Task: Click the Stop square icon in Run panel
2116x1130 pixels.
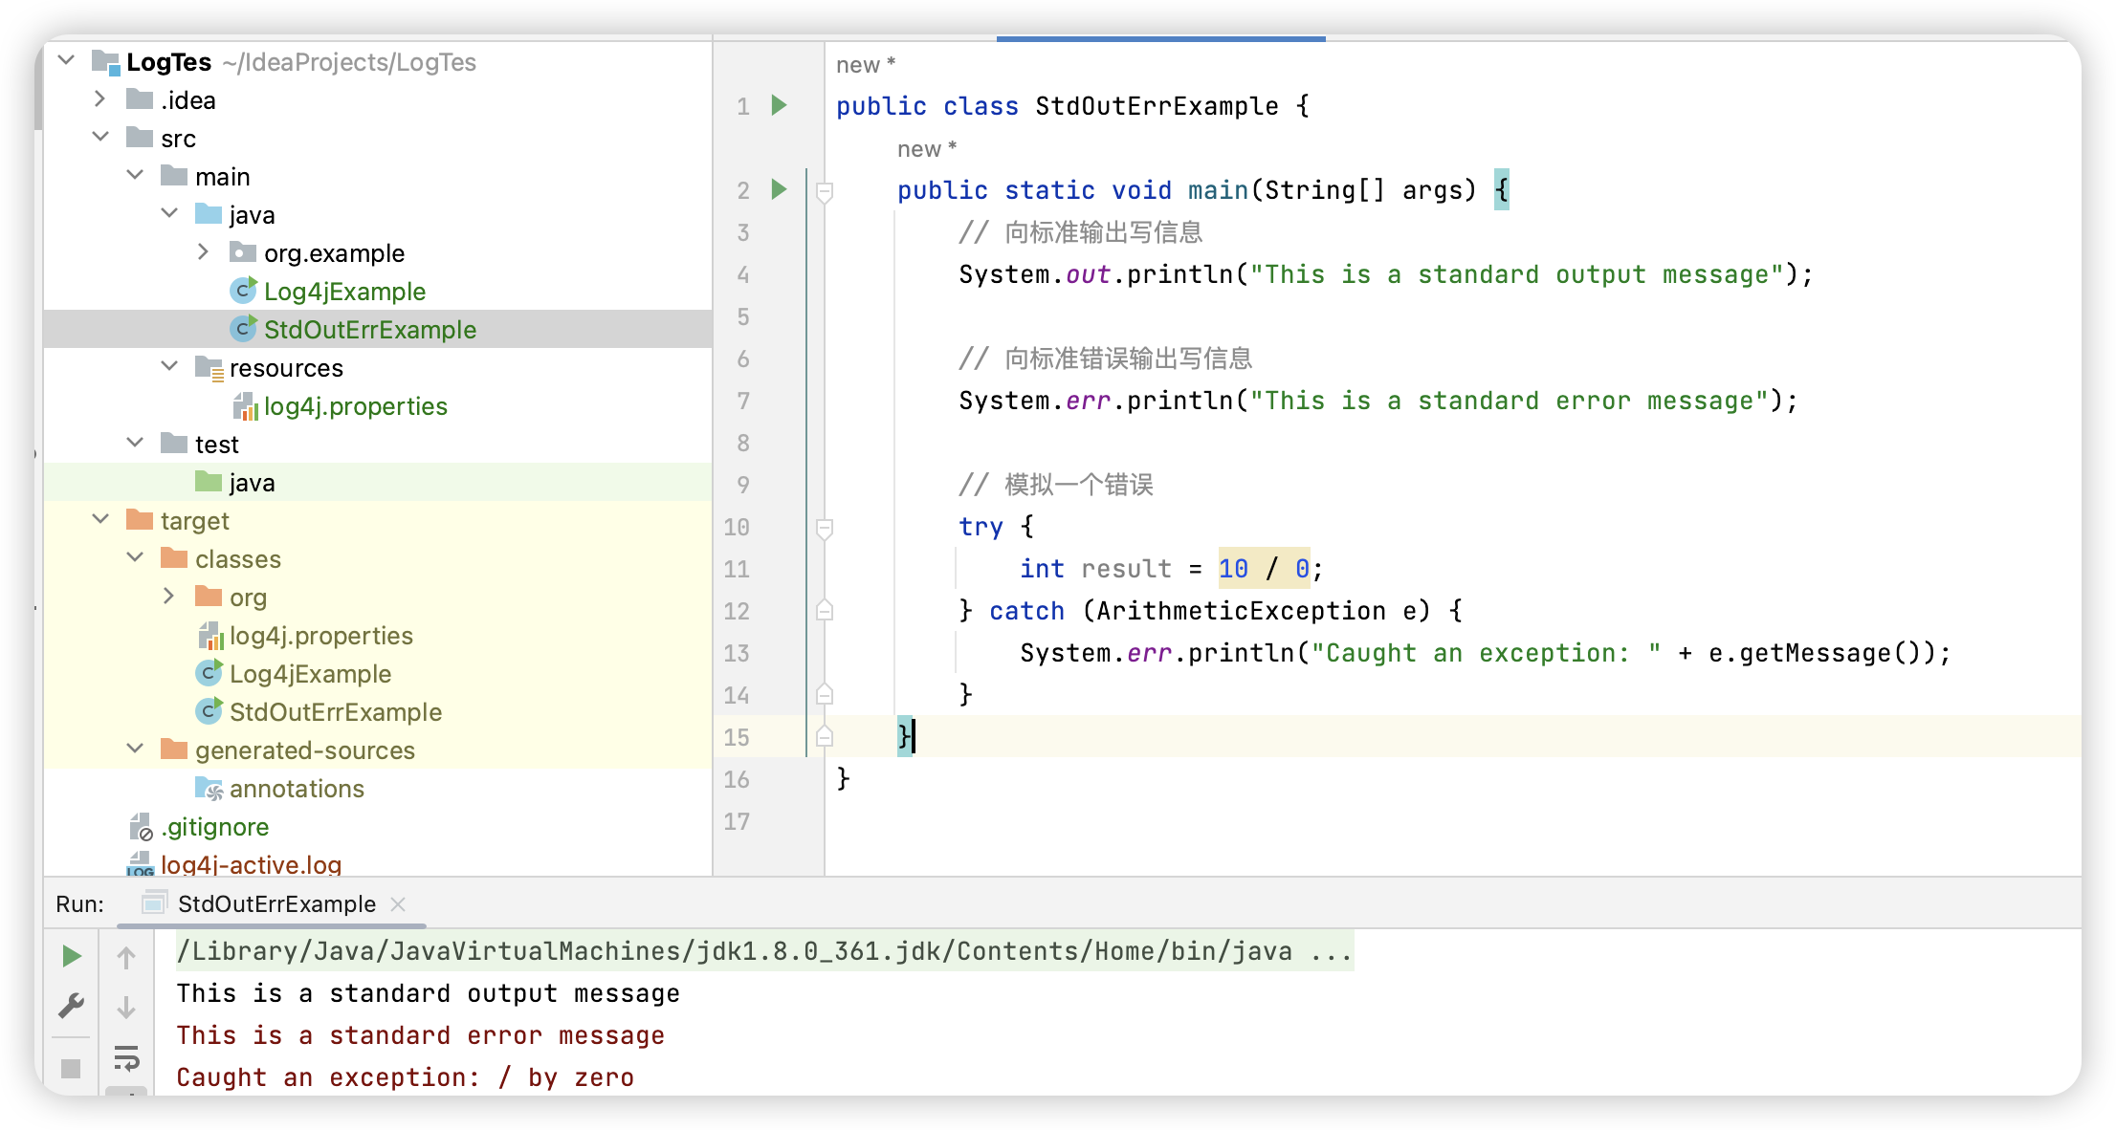Action: click(71, 1068)
